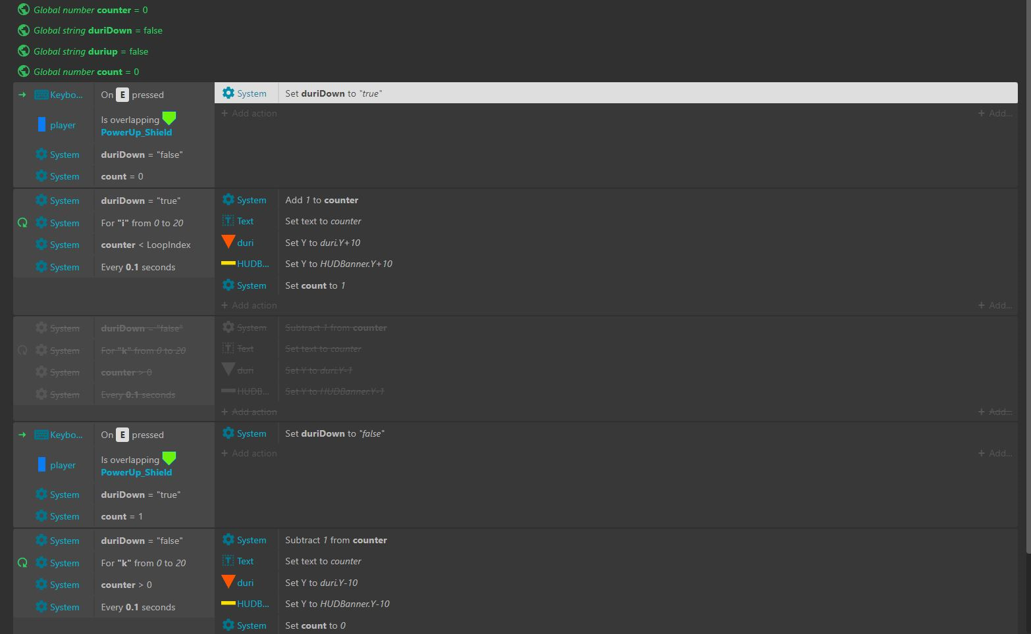
Task: Click the gear icon for Add 1 to counter
Action: (228, 199)
